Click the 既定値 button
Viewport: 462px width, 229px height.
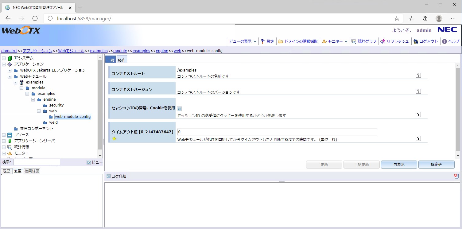pyautogui.click(x=436, y=164)
